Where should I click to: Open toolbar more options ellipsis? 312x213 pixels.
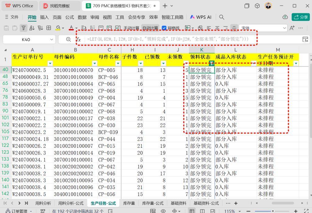[x=301, y=28]
